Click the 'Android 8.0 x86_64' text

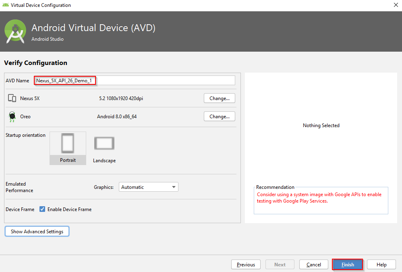(117, 117)
